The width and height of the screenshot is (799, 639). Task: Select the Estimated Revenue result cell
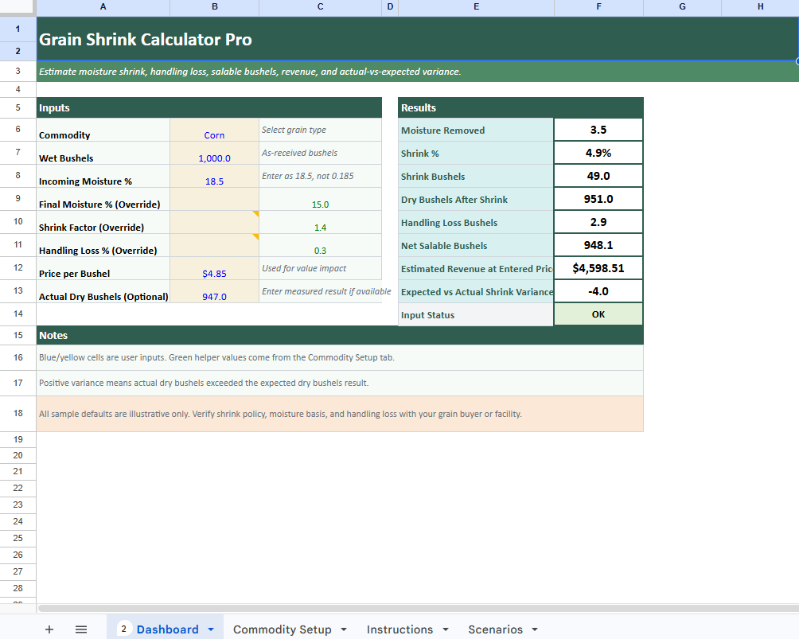598,267
